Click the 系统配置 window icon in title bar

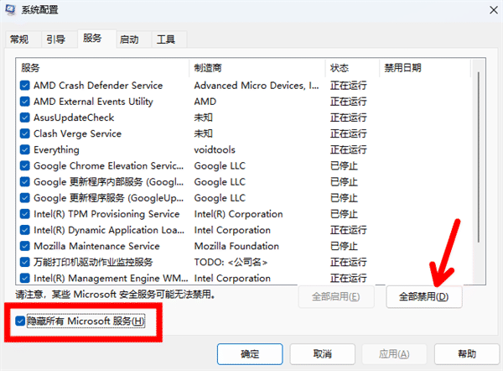point(10,9)
